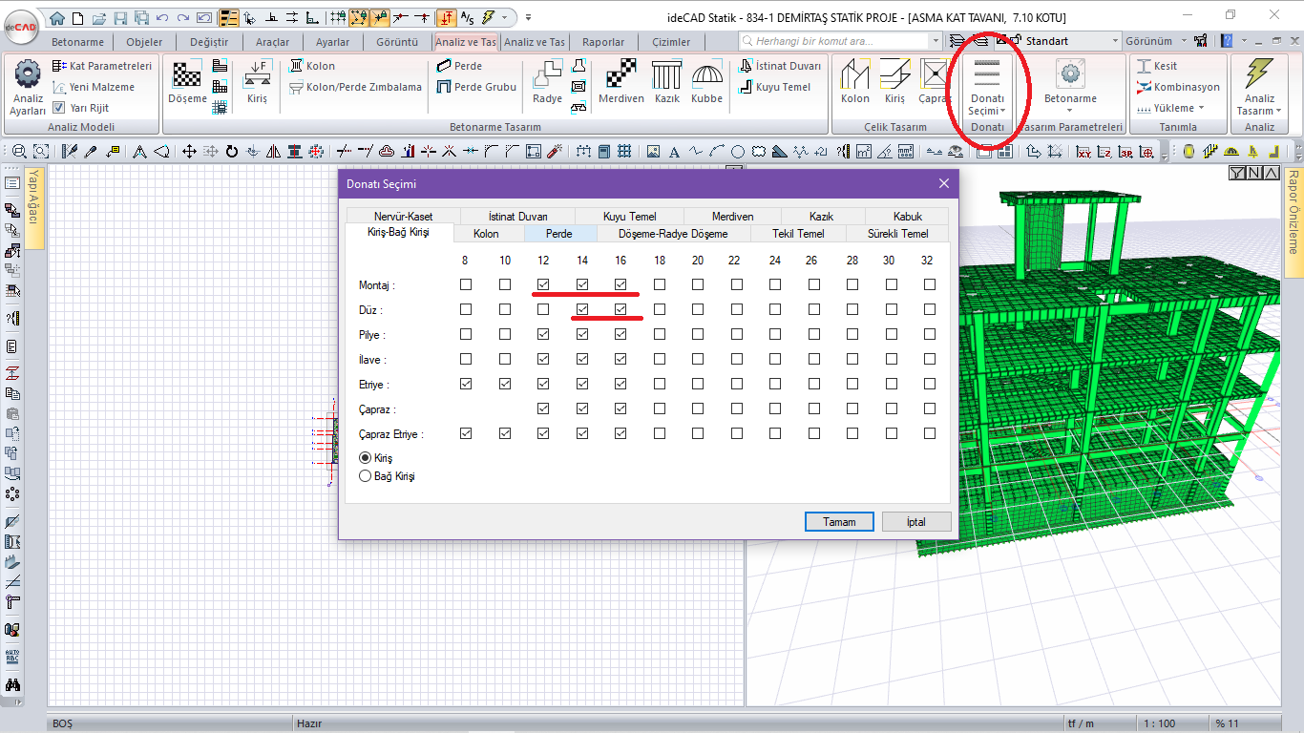Click the Redo arrow icon
Viewport: 1304px width, 733px height.
tap(181, 17)
